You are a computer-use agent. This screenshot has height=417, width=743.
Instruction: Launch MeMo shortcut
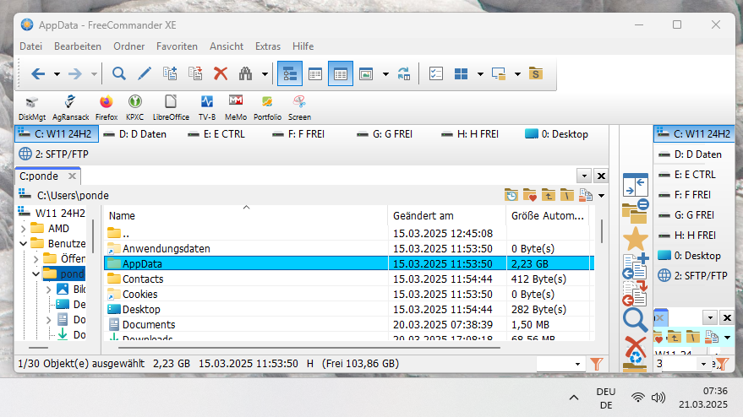pos(236,108)
